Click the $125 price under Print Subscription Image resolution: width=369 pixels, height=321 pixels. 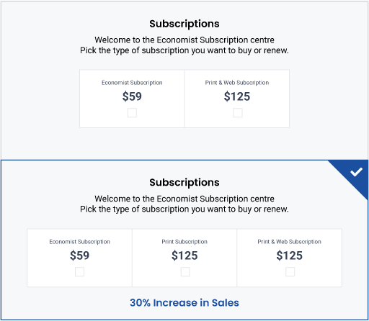click(x=184, y=256)
